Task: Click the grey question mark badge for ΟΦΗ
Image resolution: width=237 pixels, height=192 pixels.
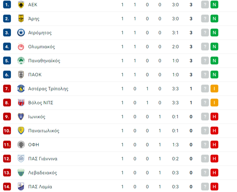Action: [205, 144]
